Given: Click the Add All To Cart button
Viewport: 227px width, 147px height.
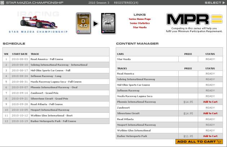Looking at the screenshot, I should (x=199, y=142).
